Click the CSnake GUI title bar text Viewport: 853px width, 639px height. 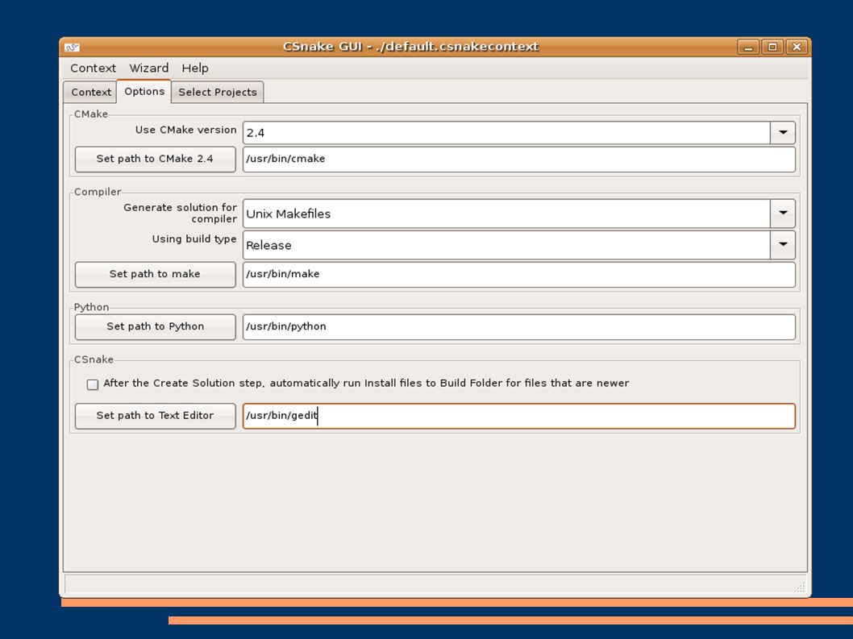(x=410, y=47)
